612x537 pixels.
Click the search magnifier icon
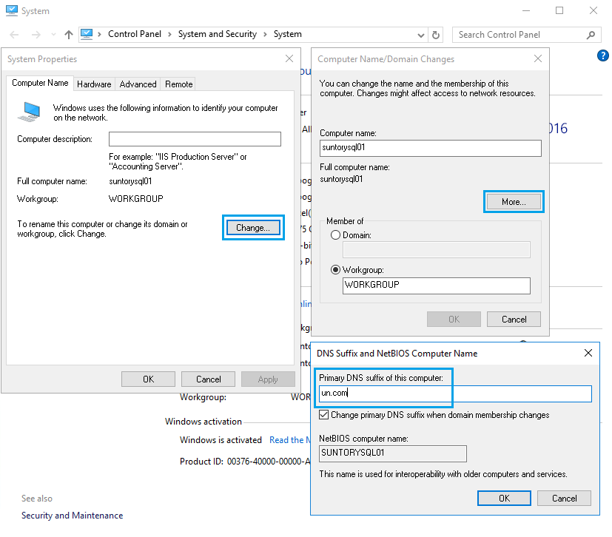[591, 35]
